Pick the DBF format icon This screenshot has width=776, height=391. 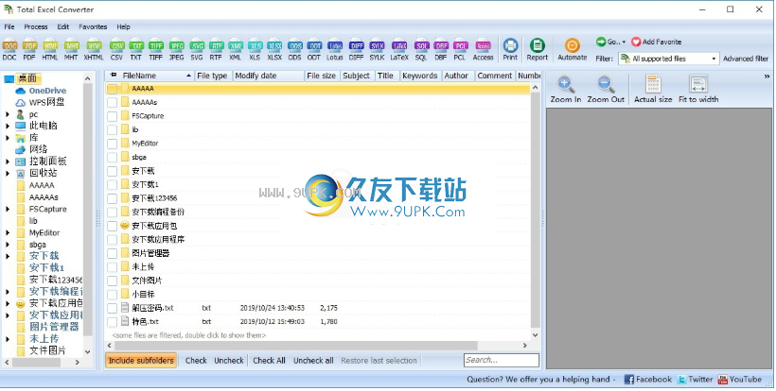[441, 49]
